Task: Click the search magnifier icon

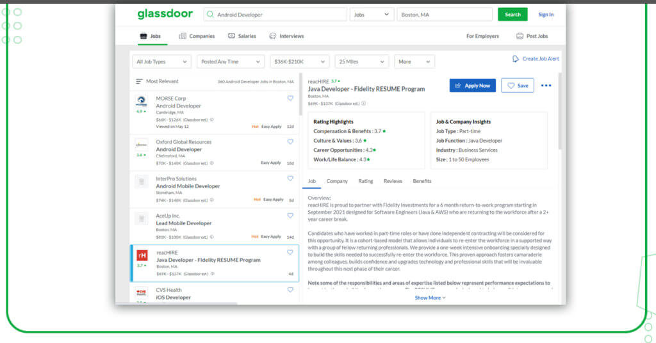Action: 210,15
